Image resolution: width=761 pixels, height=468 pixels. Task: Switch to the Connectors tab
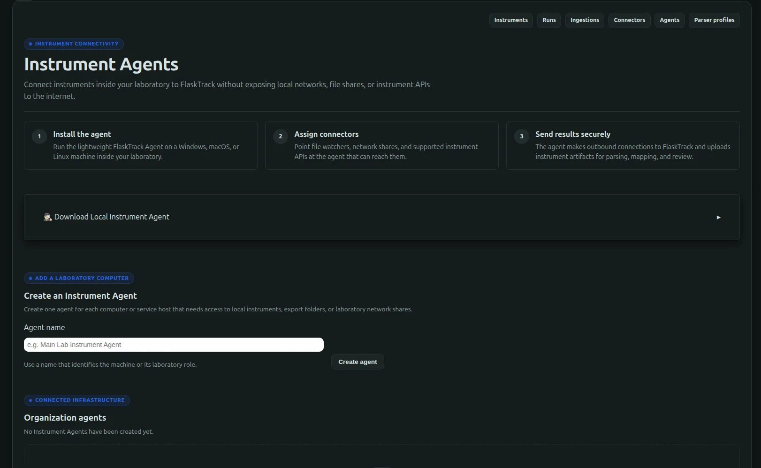click(x=630, y=20)
